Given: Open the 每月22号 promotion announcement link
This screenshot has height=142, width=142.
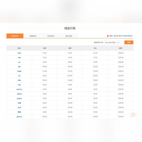Looking at the screenshot, I should [123, 36].
